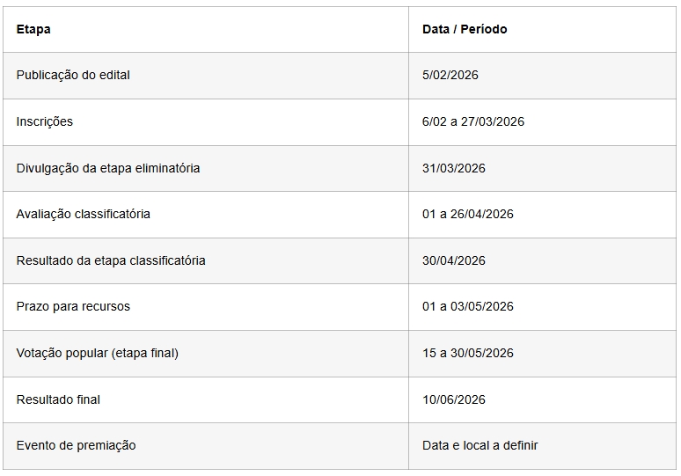Click the period '15 a 30/05/2026'

click(x=468, y=353)
